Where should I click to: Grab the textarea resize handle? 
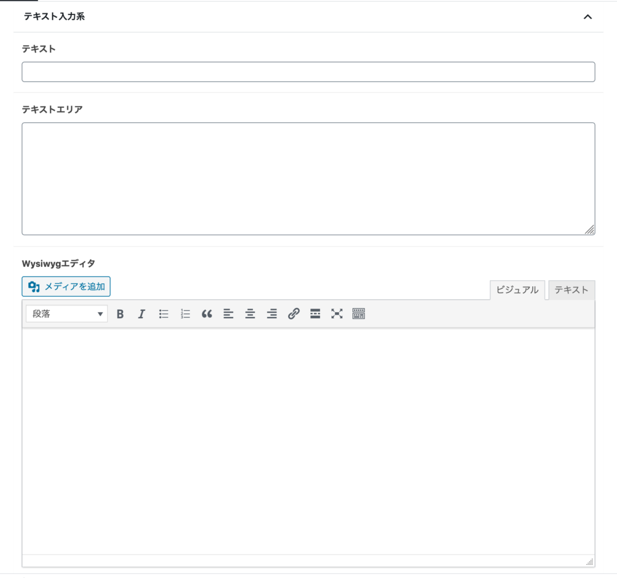click(589, 230)
